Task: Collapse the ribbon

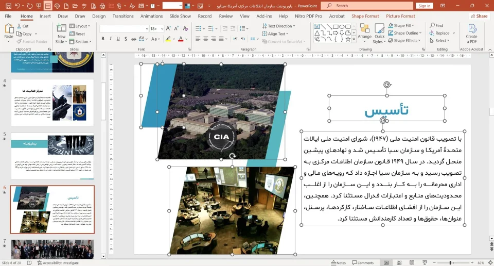Action: point(490,49)
